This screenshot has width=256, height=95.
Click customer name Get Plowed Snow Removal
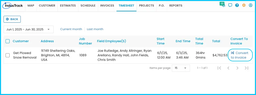[x=25, y=55]
